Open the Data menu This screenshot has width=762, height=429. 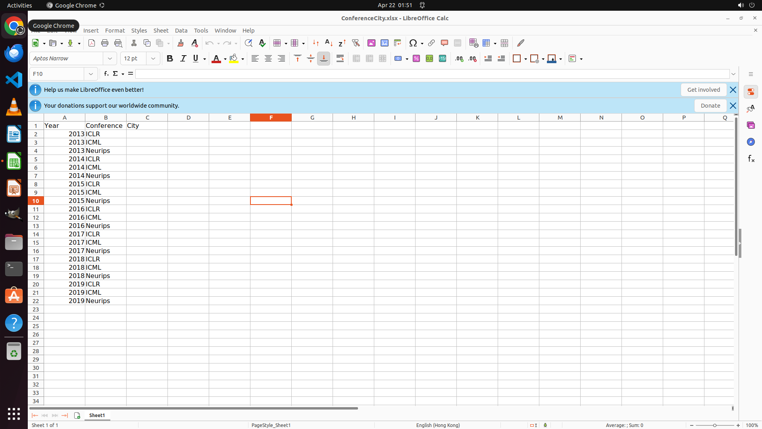181,31
